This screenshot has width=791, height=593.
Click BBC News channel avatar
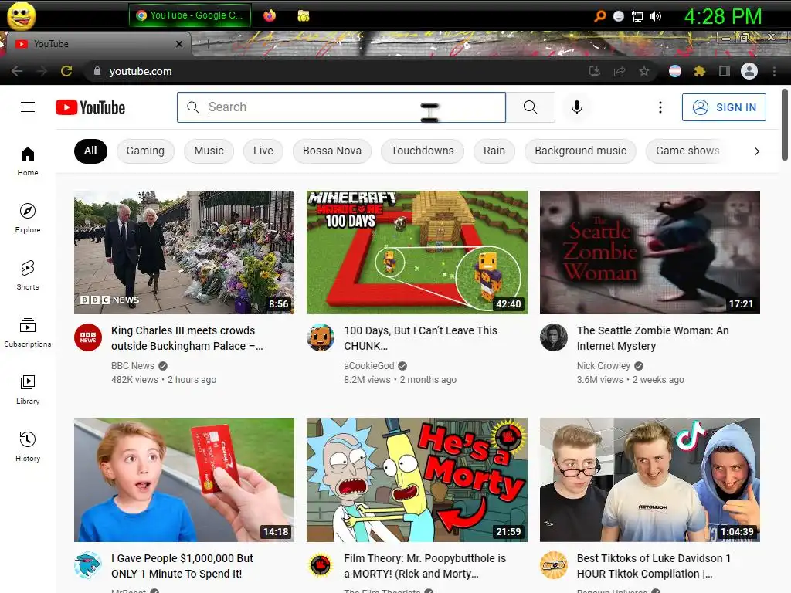point(88,337)
